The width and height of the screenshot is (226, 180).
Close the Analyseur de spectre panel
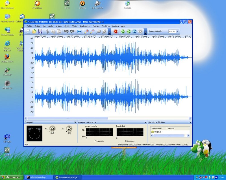[x=145, y=122]
